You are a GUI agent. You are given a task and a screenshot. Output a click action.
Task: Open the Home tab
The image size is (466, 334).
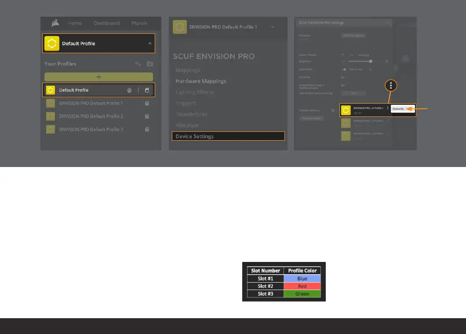click(75, 23)
